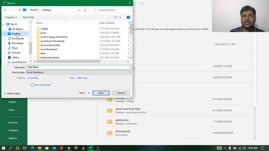Viewport: 269px width, 151px height.
Task: Open Adobe Acrobat from taskbar
Action: (x=62, y=148)
